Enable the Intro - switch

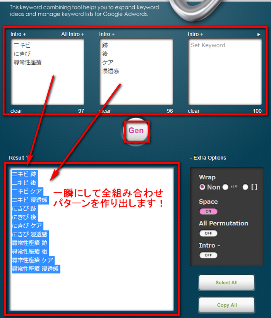[x=208, y=255]
